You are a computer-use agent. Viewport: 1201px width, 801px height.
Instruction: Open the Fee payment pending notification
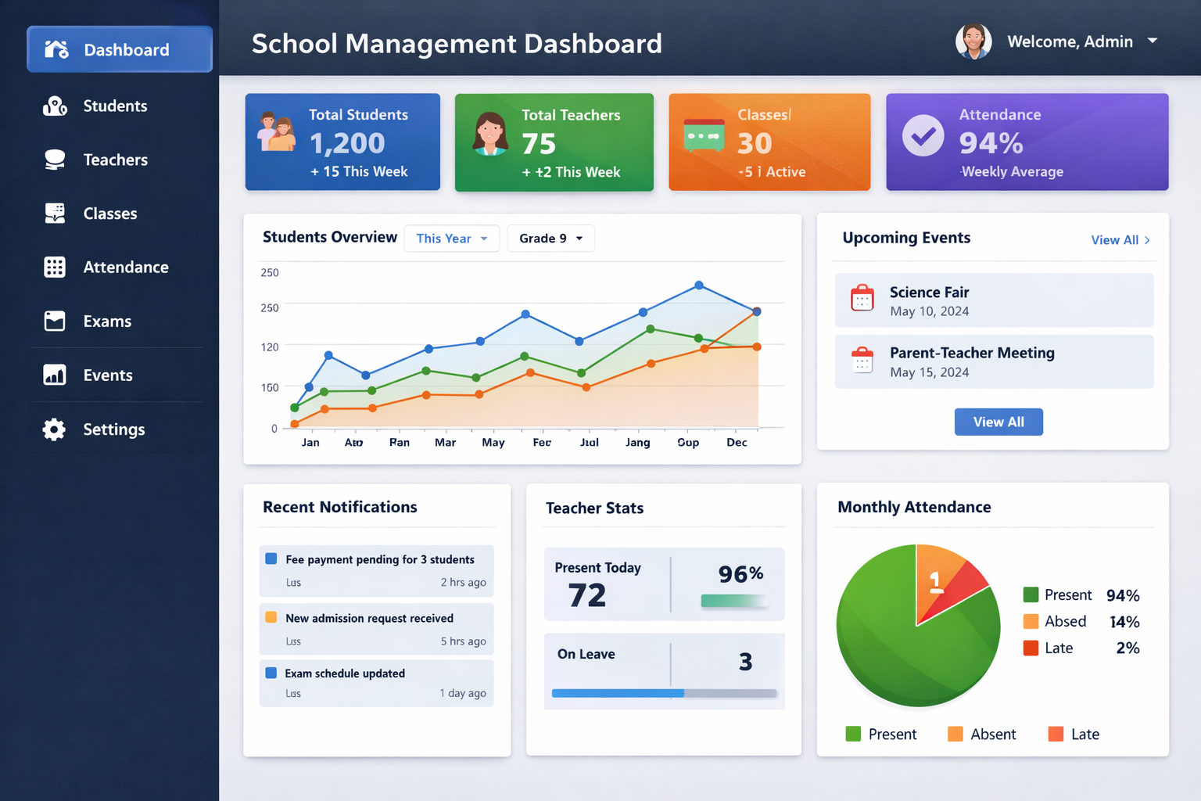point(376,570)
